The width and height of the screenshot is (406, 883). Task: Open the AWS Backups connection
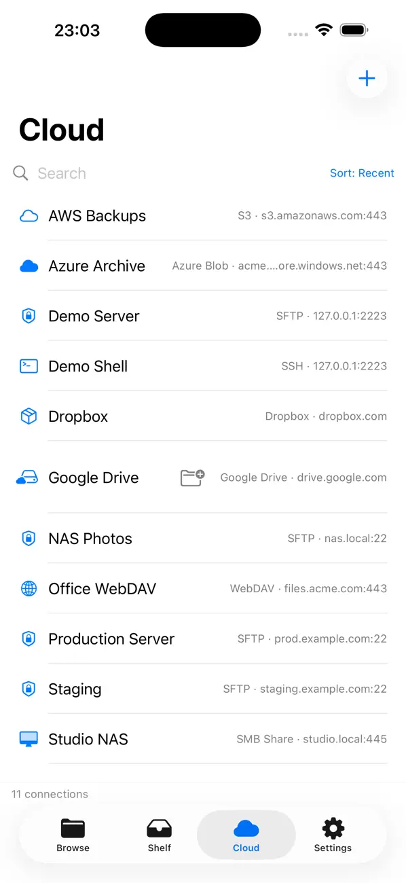[x=203, y=216]
